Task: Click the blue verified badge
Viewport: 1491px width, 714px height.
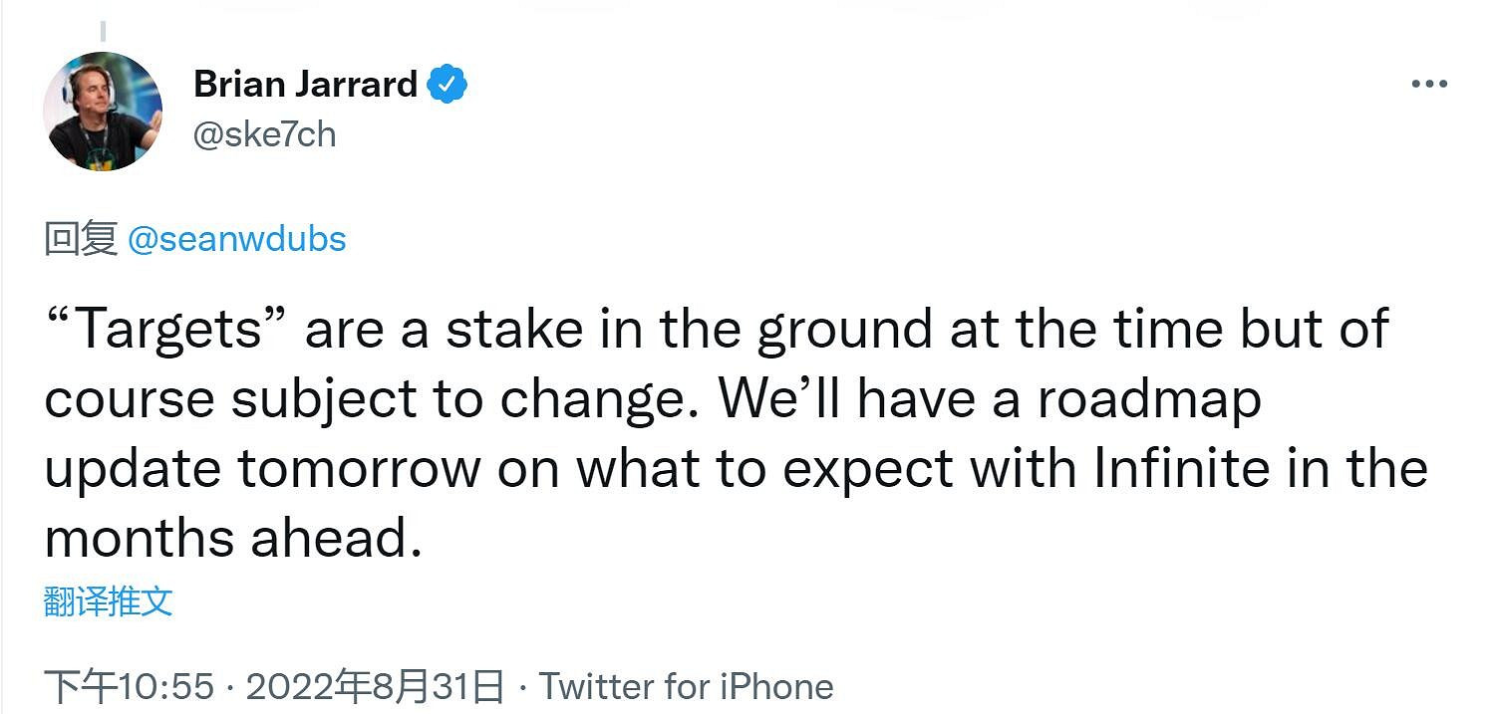Action: pos(447,85)
